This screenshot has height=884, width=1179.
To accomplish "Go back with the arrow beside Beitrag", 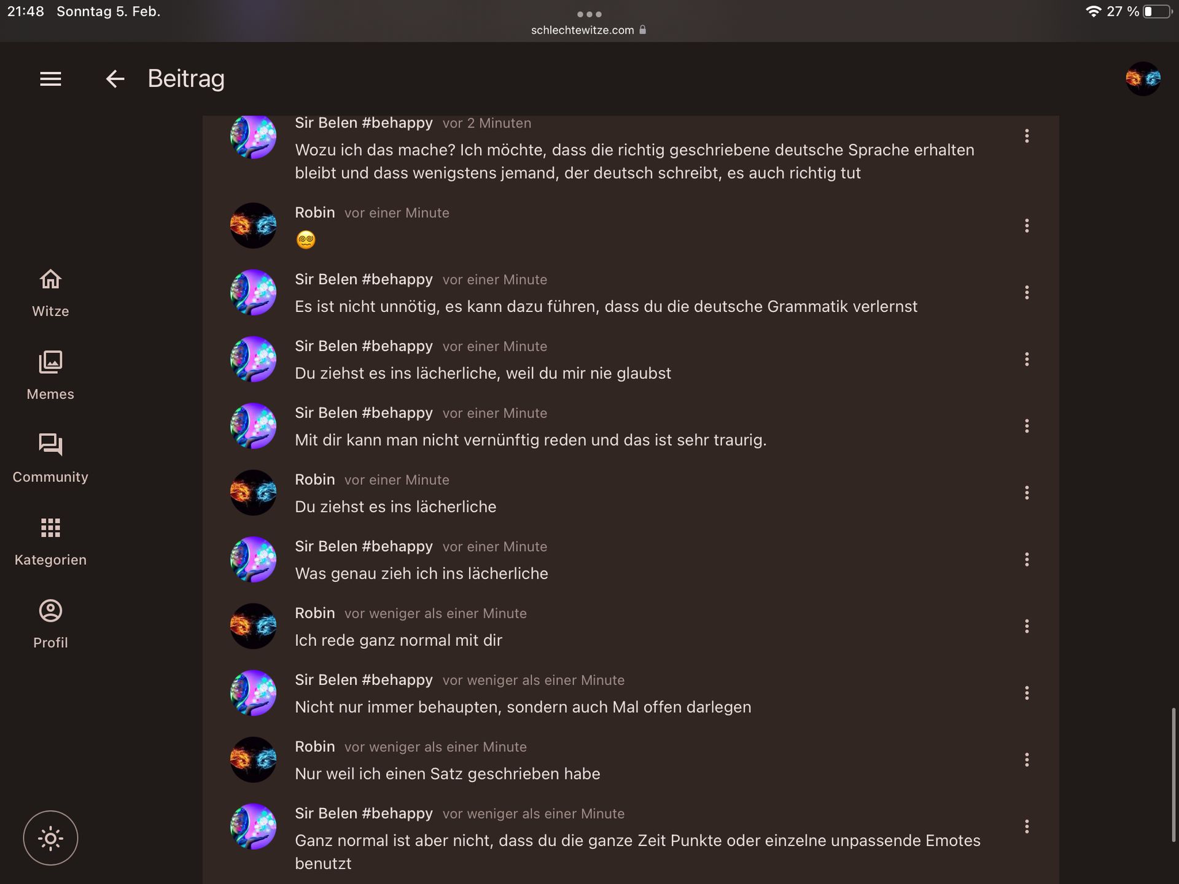I will [115, 79].
